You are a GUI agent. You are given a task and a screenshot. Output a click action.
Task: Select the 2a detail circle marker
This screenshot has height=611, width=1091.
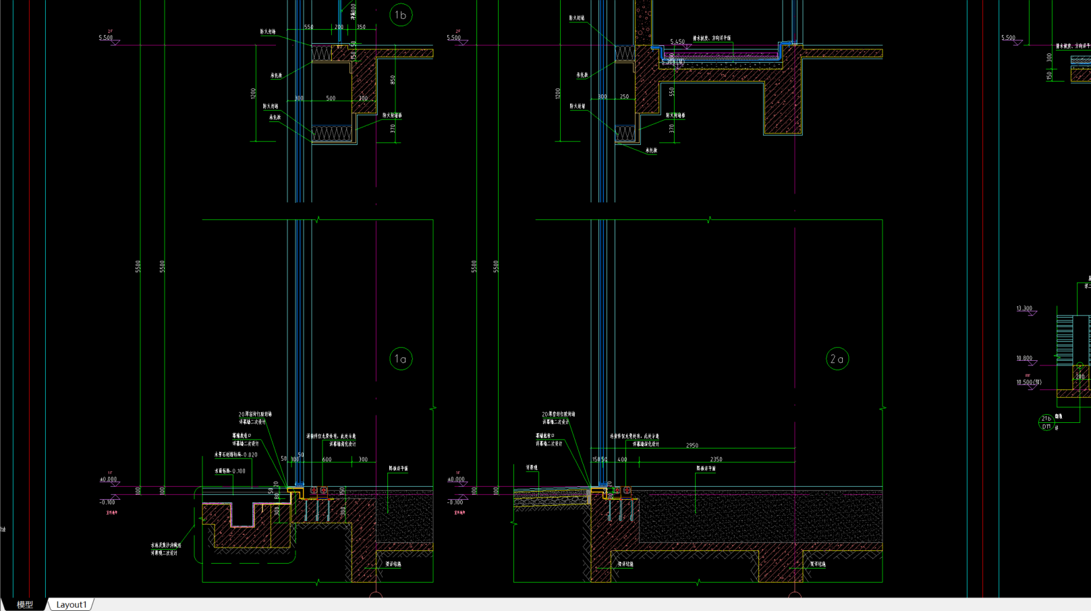tap(837, 359)
